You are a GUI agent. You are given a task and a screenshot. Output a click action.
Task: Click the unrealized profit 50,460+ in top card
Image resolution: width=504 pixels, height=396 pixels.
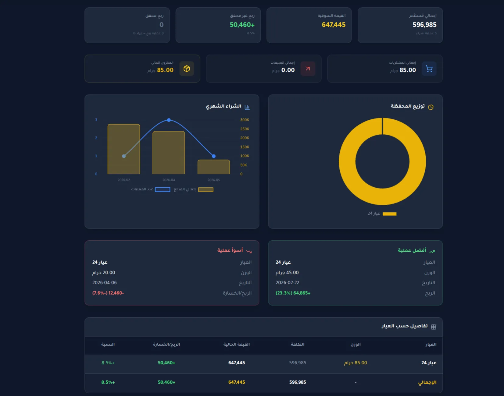(242, 25)
